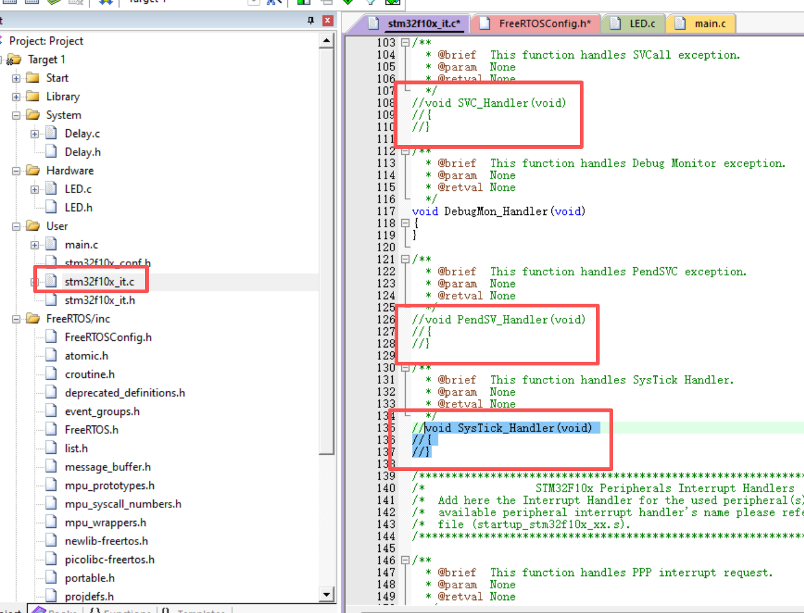Click the file icon next to portable.h

click(x=52, y=578)
